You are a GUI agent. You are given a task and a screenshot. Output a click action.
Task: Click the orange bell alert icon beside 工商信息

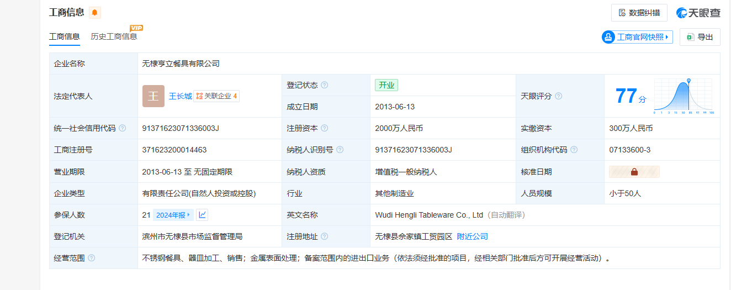pos(94,13)
